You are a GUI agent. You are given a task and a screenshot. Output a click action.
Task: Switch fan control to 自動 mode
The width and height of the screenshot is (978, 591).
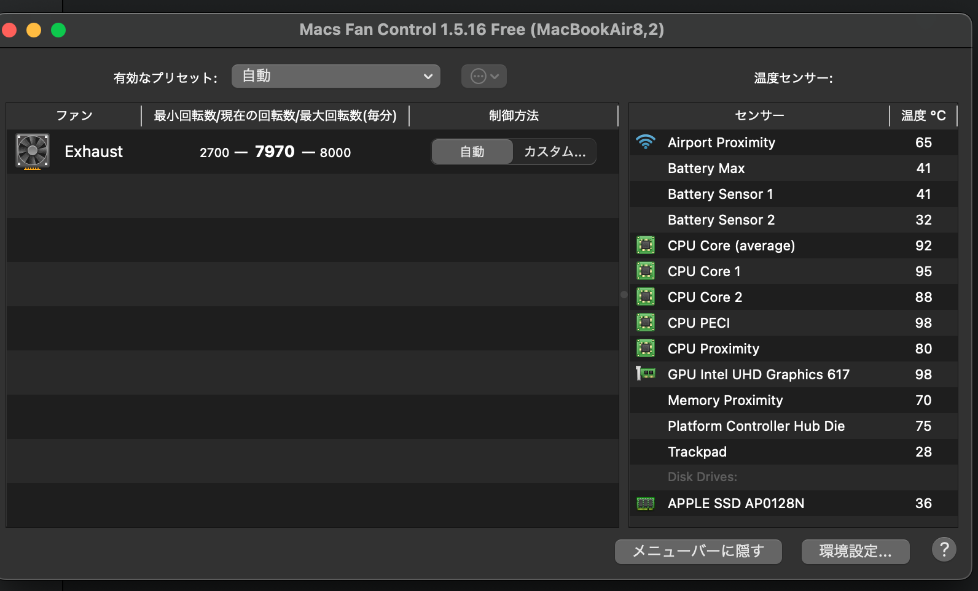pos(472,152)
